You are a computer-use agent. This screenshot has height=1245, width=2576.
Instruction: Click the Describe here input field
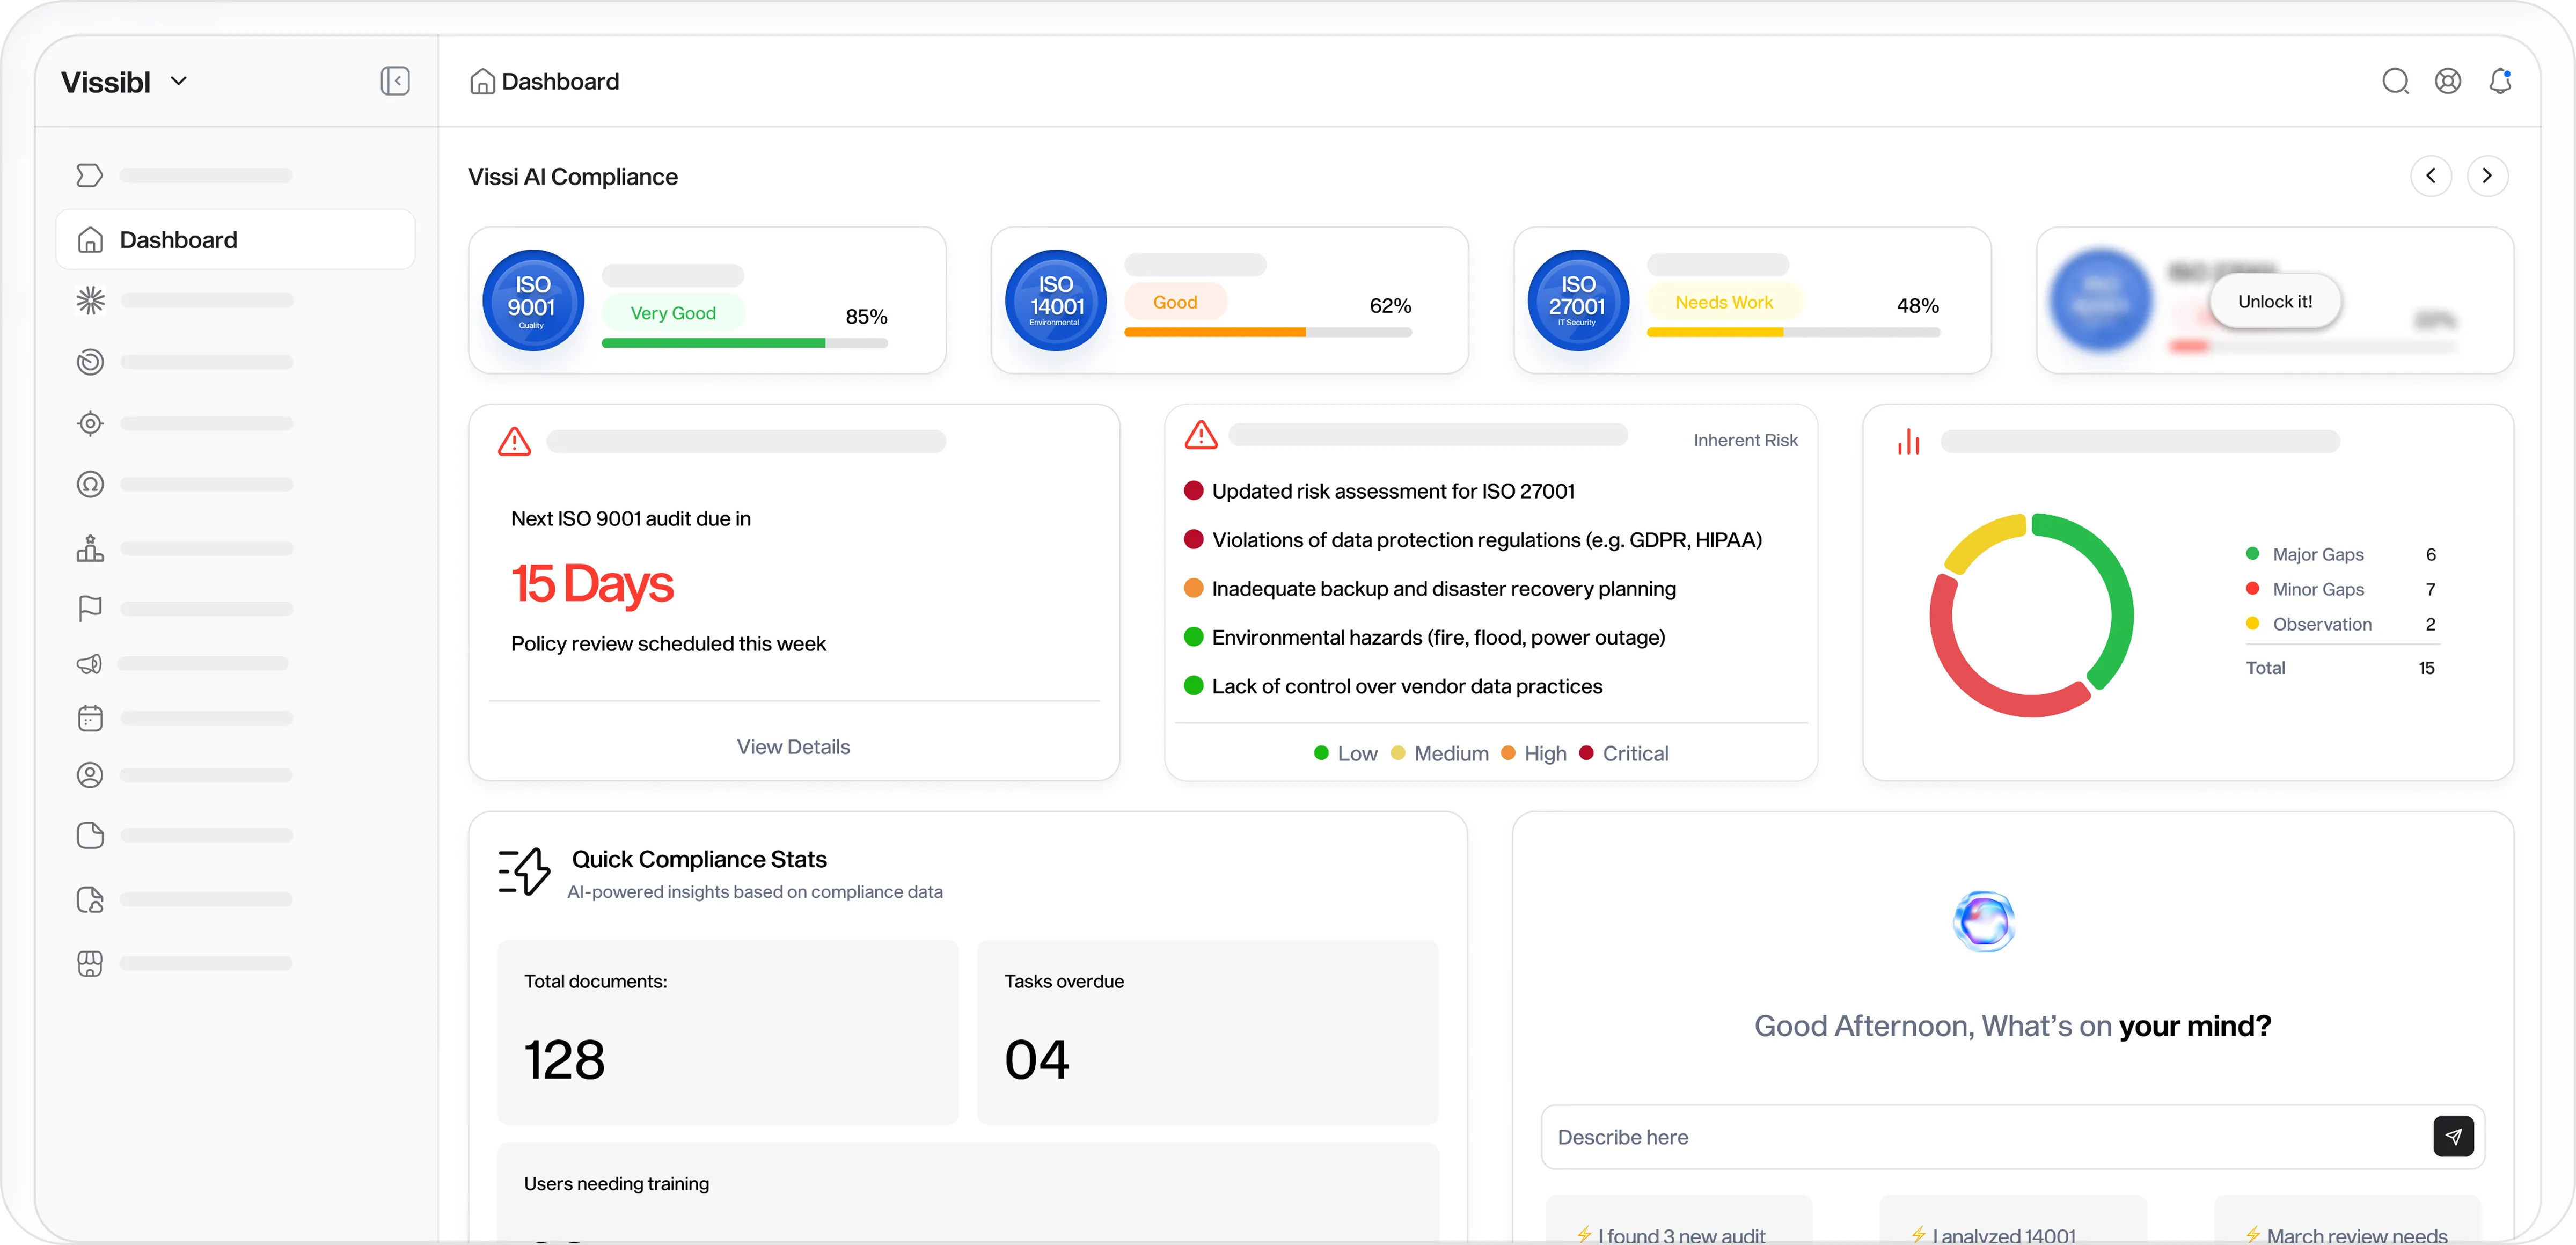pyautogui.click(x=1985, y=1137)
